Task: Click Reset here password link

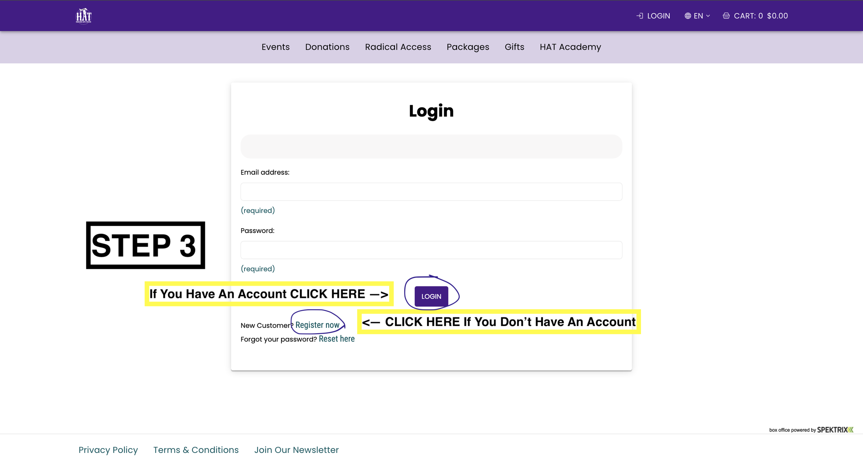Action: point(337,339)
